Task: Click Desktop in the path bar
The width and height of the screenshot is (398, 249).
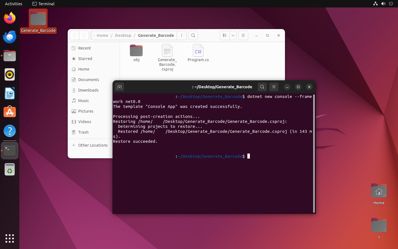Action: pos(123,35)
